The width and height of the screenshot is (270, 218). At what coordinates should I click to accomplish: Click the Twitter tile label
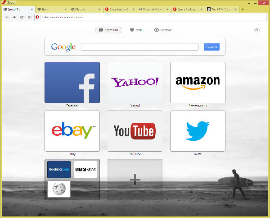click(x=198, y=154)
